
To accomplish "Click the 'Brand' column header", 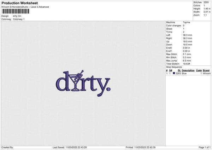I will click(x=206, y=70).
